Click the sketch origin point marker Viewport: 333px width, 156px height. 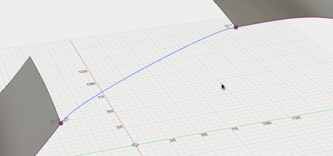(x=135, y=145)
